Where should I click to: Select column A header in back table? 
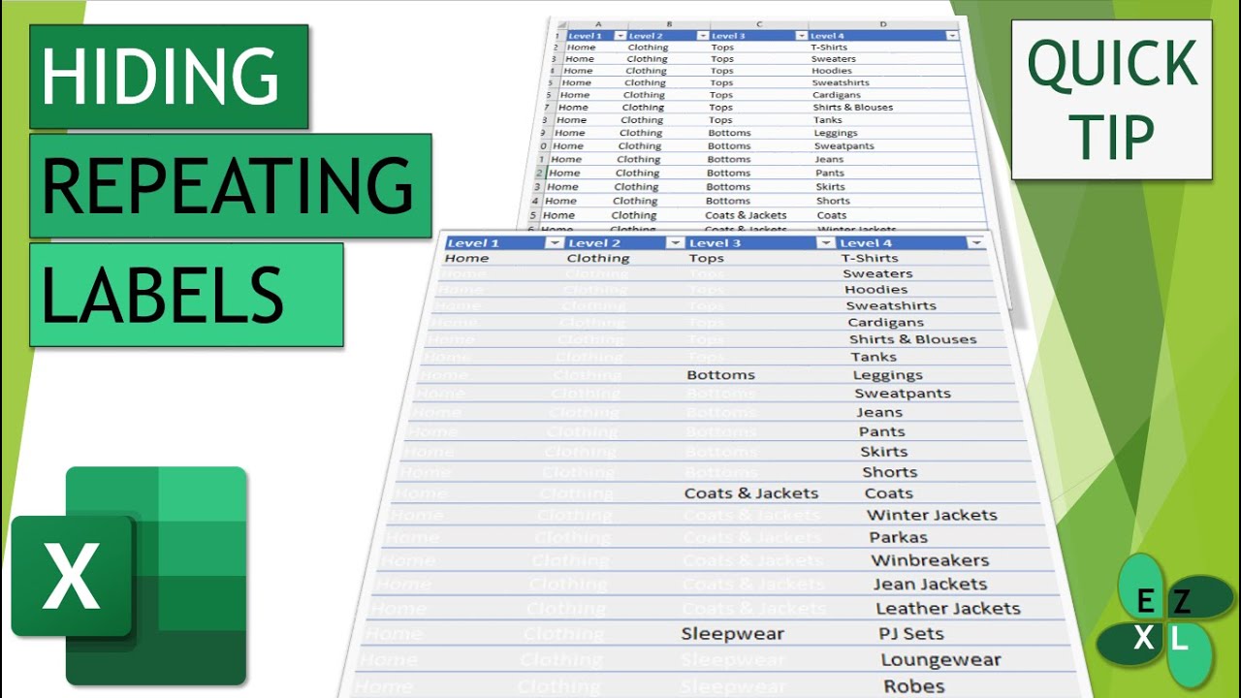coord(597,24)
